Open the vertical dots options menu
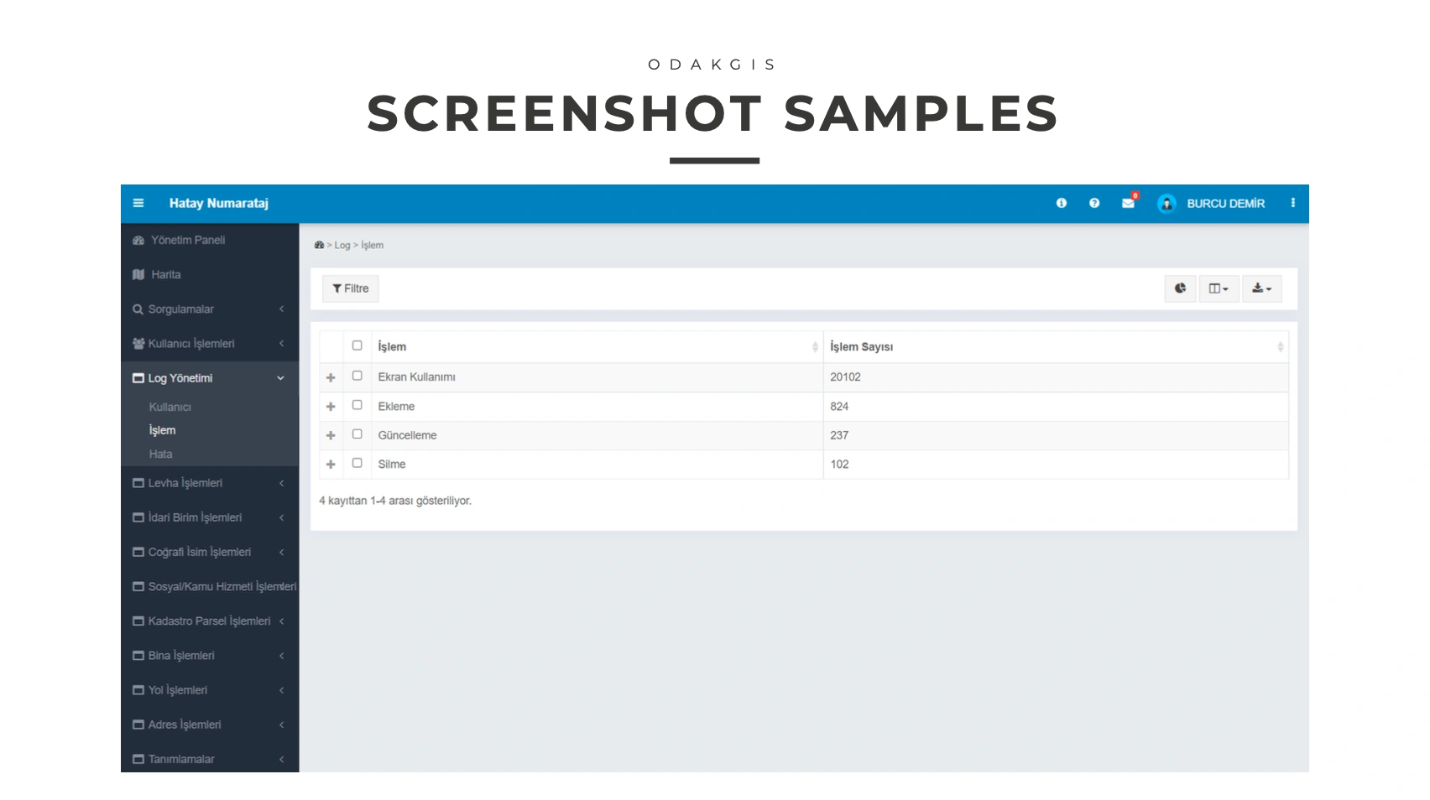Viewport: 1430px width, 800px height. coord(1292,203)
